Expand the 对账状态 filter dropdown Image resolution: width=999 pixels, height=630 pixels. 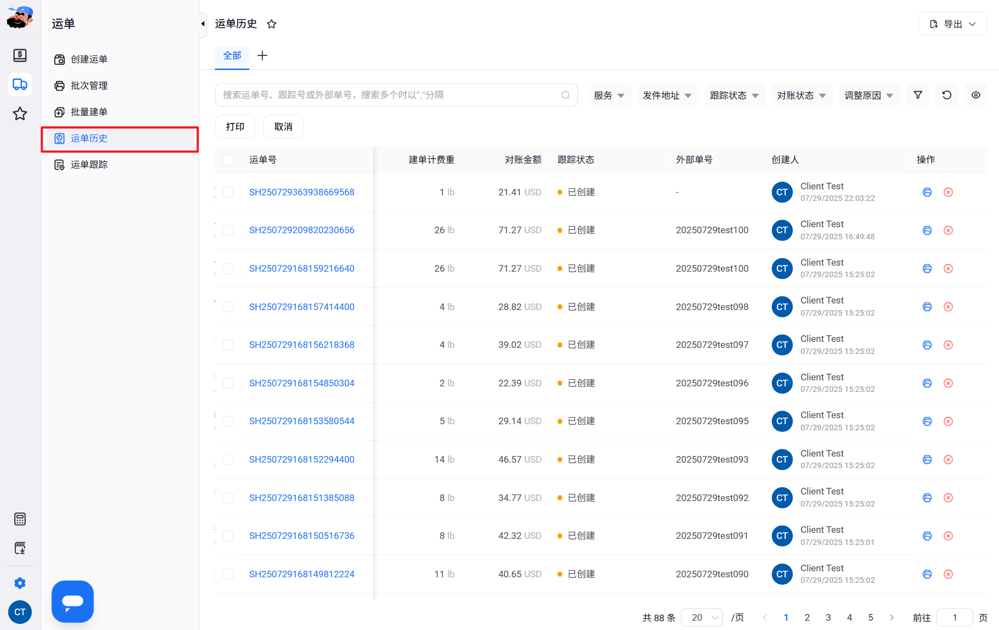coord(801,95)
